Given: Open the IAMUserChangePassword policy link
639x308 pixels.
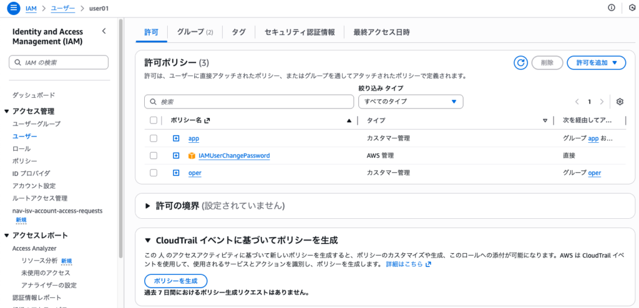Looking at the screenshot, I should [234, 156].
